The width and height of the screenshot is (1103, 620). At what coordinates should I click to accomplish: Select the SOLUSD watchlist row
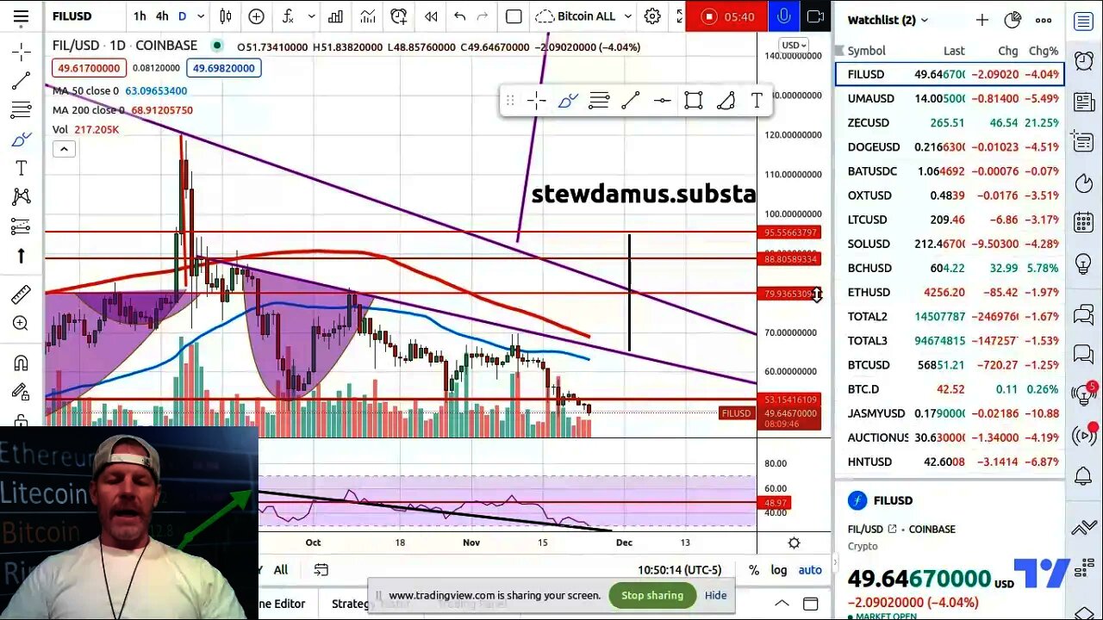[x=950, y=244]
